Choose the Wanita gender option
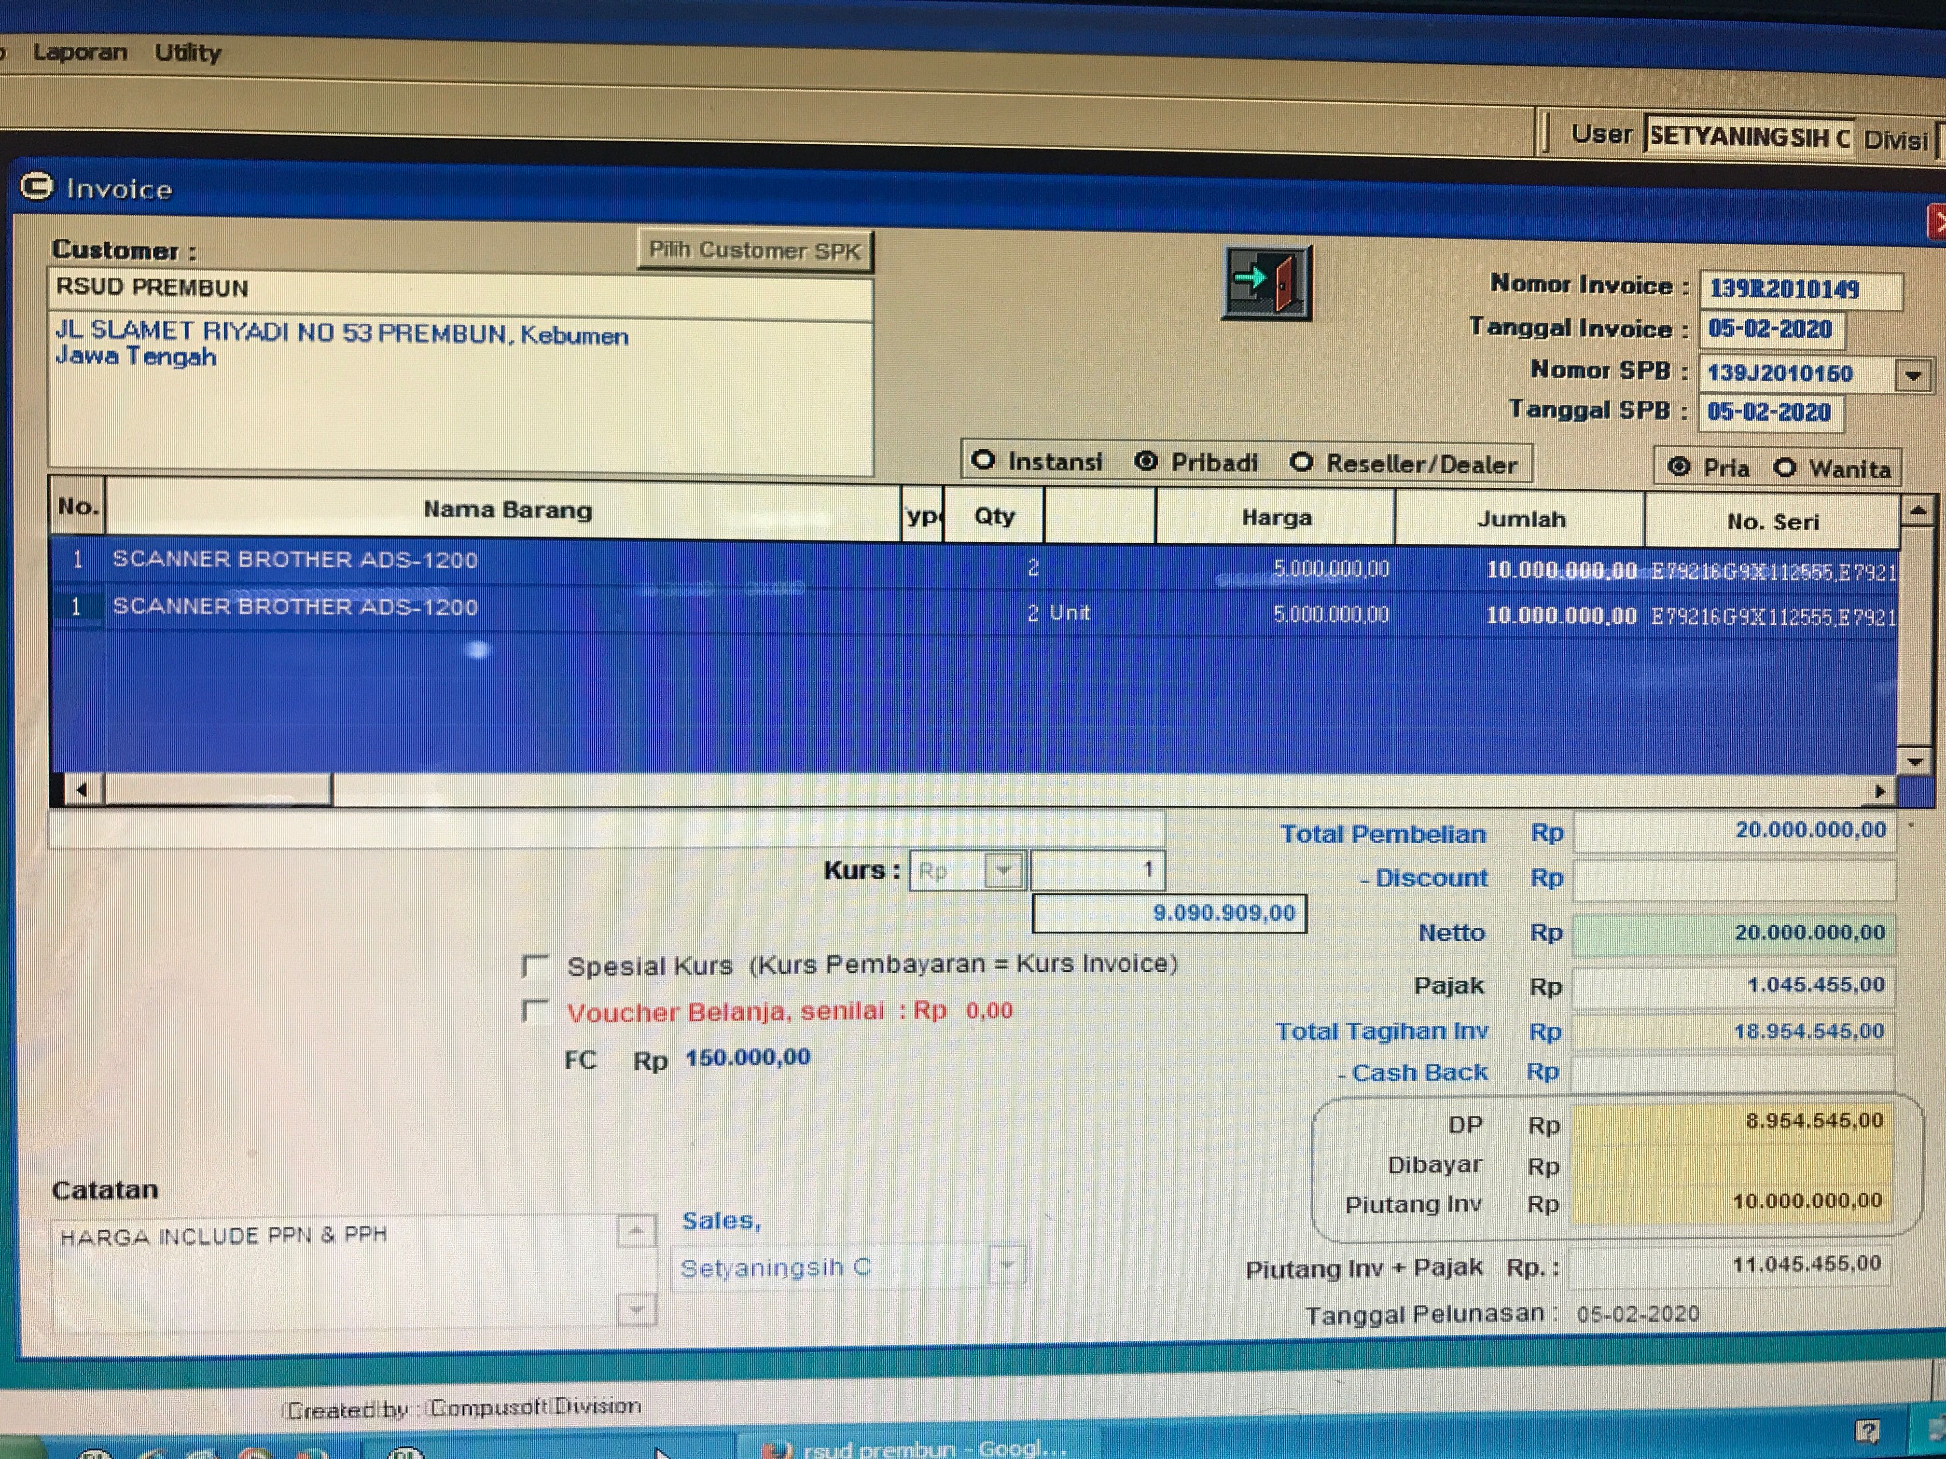This screenshot has width=1946, height=1459. click(1785, 468)
